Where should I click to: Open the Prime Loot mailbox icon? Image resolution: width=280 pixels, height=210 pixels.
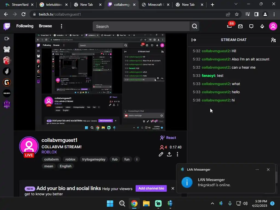click(x=240, y=27)
